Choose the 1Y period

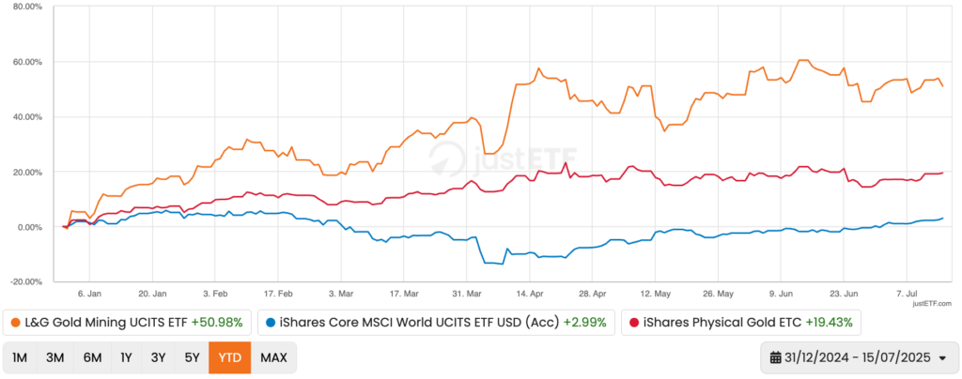(x=127, y=357)
